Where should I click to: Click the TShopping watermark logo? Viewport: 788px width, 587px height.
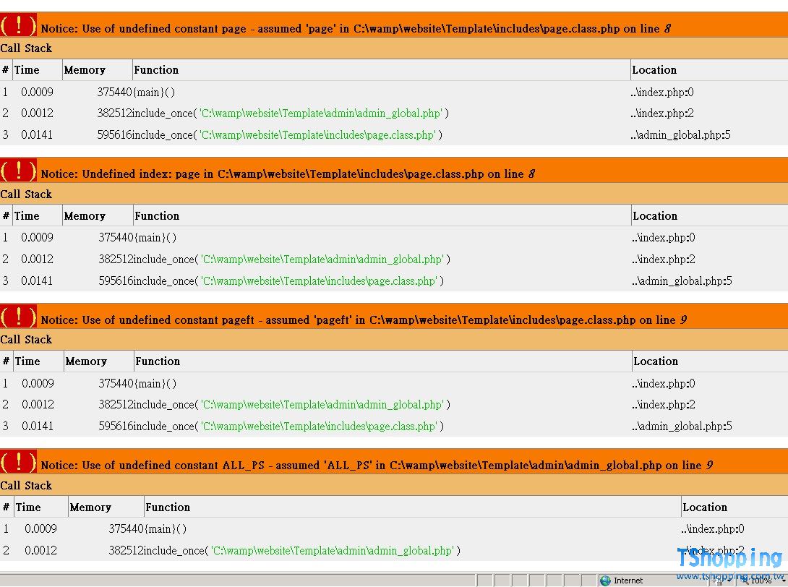[x=729, y=558]
